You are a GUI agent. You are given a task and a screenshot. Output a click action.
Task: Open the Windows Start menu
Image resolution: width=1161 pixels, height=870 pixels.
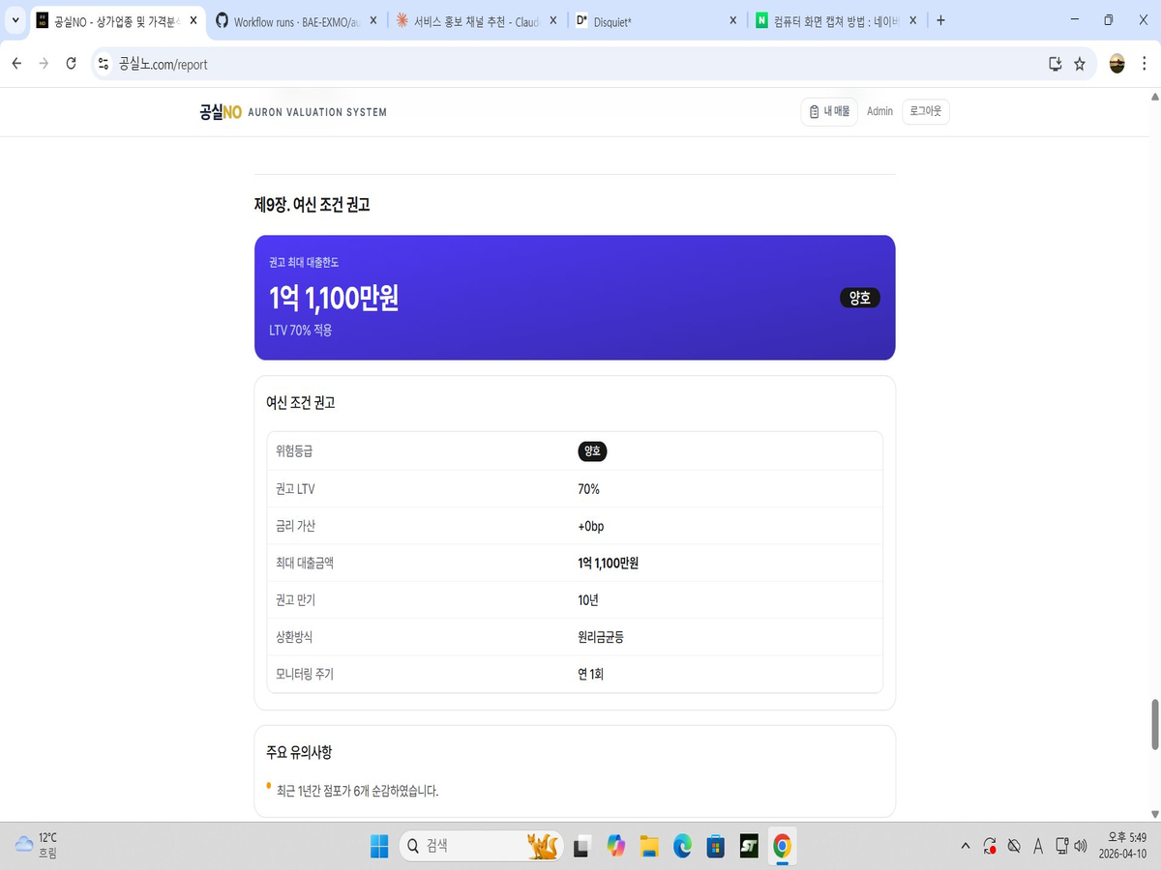pos(378,846)
